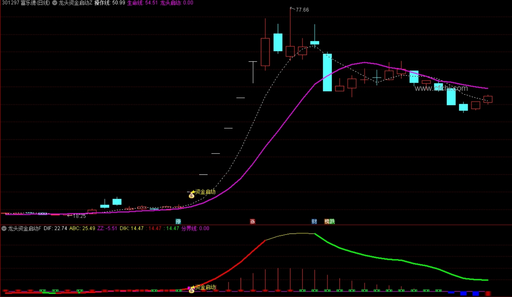Screen dimensions: 512x297
Task: Click the 77.66 high price label
Action: tap(302, 10)
